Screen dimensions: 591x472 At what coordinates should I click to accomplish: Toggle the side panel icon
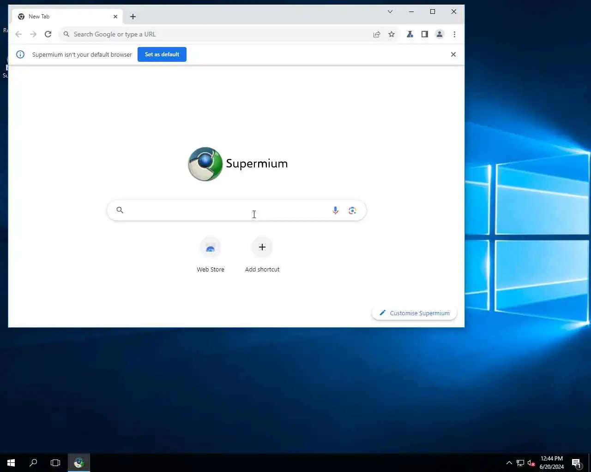pos(425,34)
